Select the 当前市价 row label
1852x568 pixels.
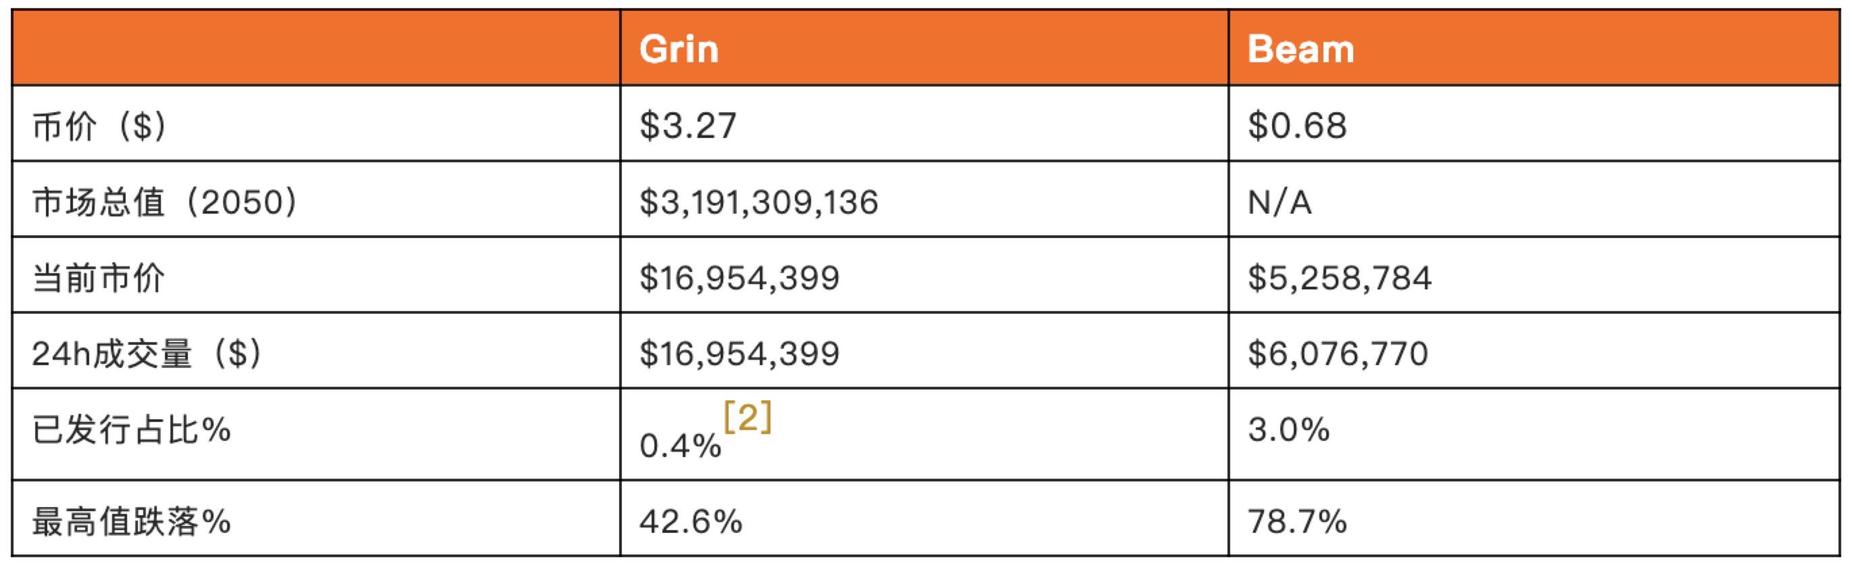point(99,278)
